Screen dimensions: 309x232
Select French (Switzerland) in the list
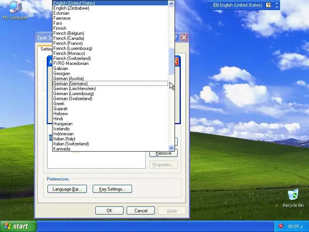click(x=110, y=58)
